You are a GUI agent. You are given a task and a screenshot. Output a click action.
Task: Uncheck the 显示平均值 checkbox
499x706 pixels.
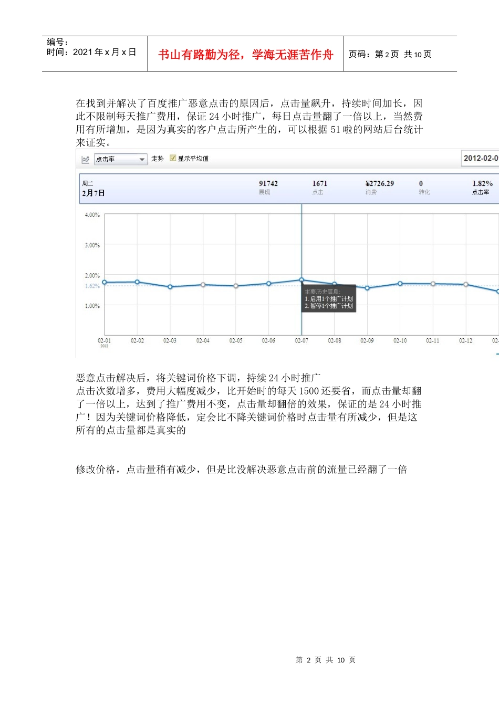click(x=173, y=158)
